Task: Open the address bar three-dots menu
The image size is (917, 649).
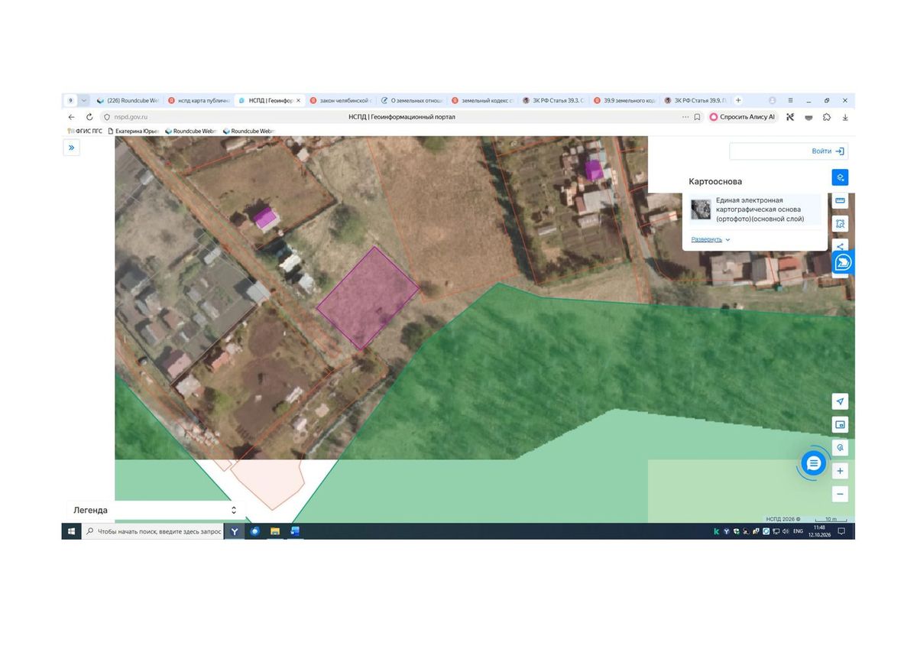Action: 685,117
